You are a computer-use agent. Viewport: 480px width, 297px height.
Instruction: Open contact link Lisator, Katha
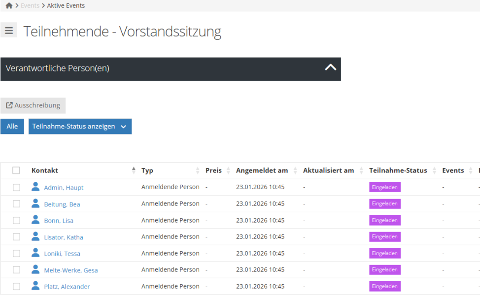pyautogui.click(x=63, y=237)
